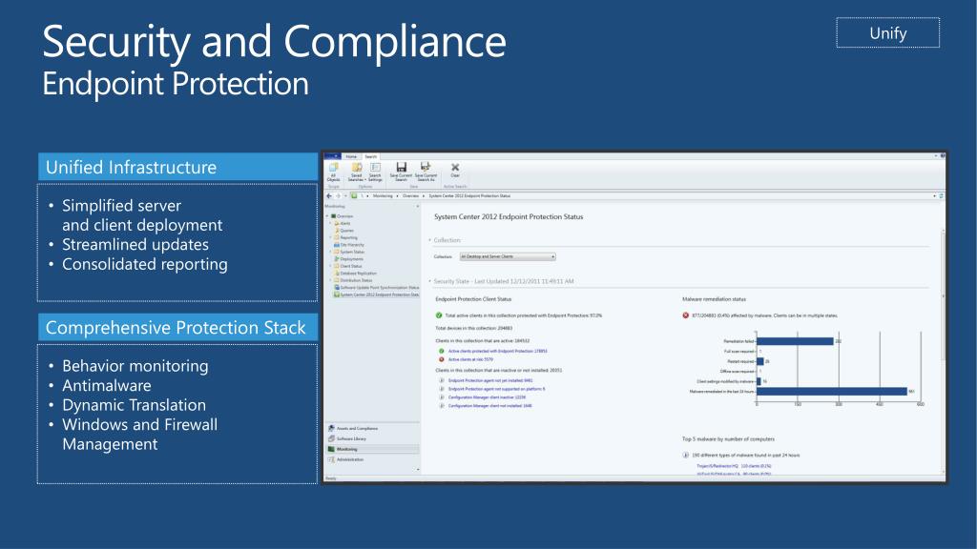Select Site Hierarchy in the tree

(x=352, y=245)
